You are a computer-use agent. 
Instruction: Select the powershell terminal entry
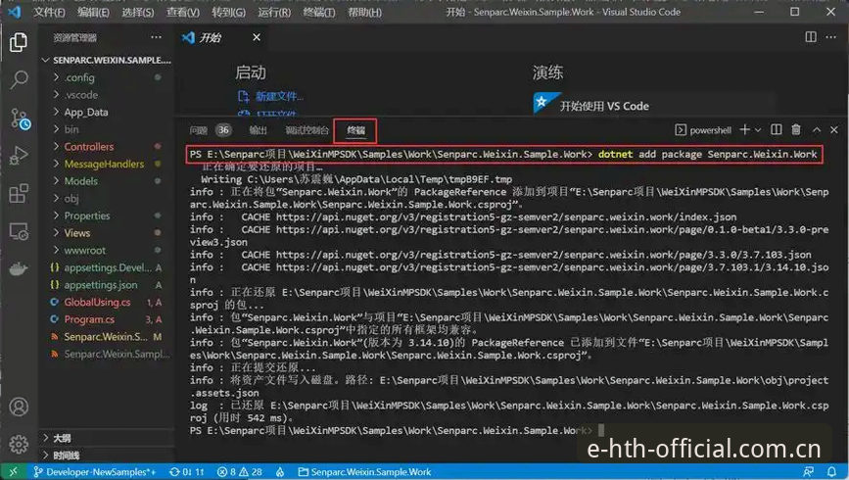point(703,130)
